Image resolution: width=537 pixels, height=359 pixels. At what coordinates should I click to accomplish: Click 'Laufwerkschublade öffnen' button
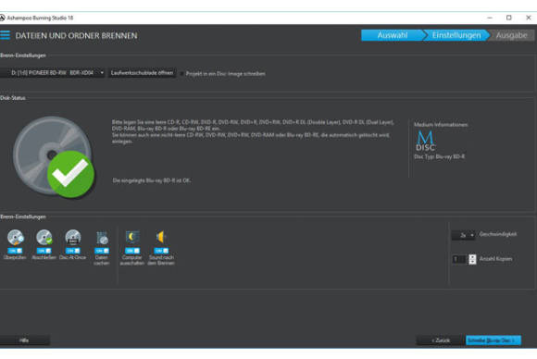(143, 73)
